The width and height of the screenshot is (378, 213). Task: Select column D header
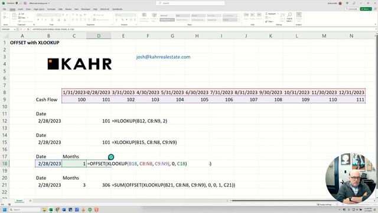(x=99, y=35)
